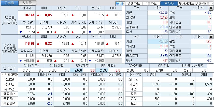Click 3년선물 theoretical price 107.36
The height and width of the screenshot is (107, 214).
tap(65, 15)
